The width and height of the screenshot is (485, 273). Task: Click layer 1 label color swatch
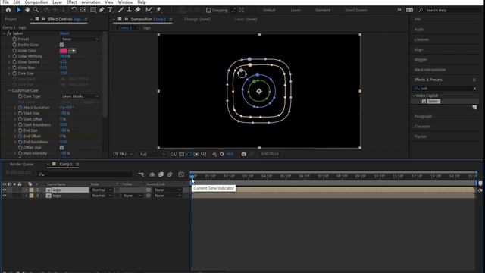click(x=31, y=190)
